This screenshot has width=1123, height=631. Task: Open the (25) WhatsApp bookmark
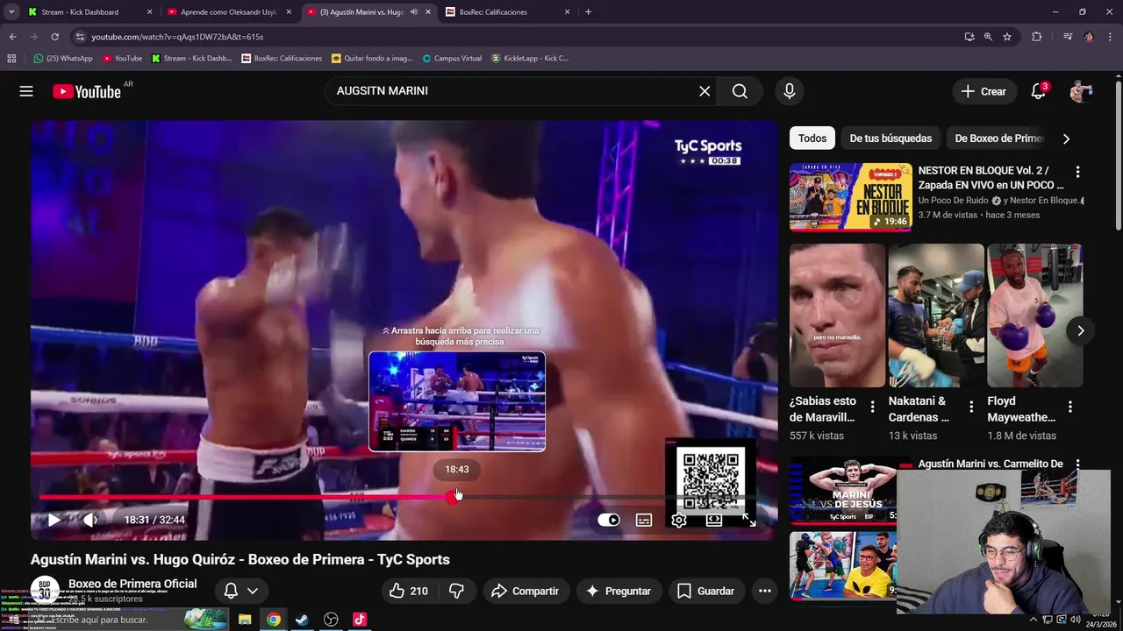point(62,59)
